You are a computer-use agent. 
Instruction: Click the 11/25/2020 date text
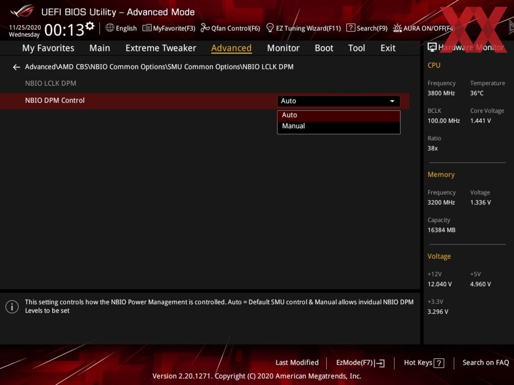click(x=25, y=28)
